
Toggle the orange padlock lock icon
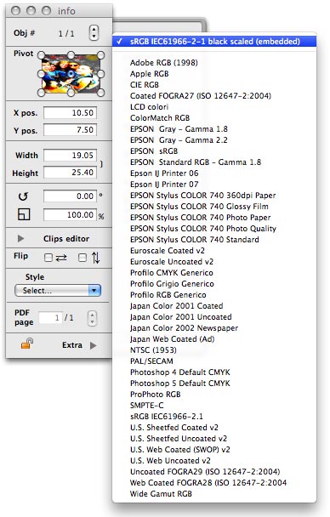[x=27, y=344]
